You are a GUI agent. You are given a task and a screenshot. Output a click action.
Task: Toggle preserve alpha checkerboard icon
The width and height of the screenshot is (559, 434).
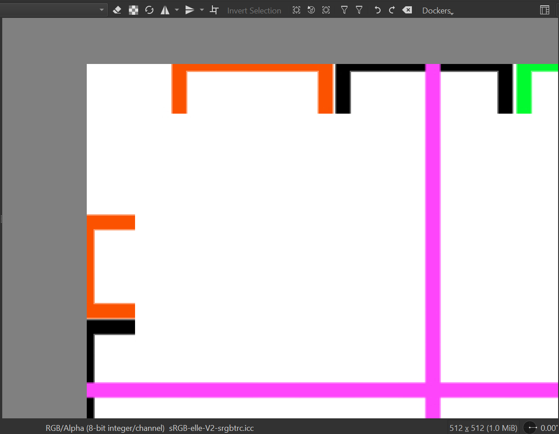[x=133, y=10]
